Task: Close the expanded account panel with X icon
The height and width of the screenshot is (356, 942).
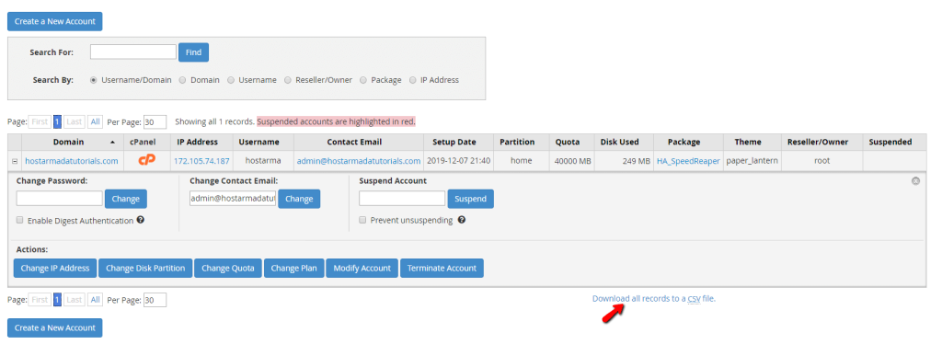Action: 915,180
